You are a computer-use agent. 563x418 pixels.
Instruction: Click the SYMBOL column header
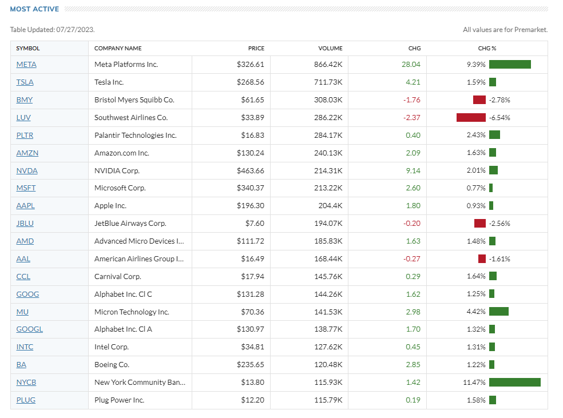point(28,49)
